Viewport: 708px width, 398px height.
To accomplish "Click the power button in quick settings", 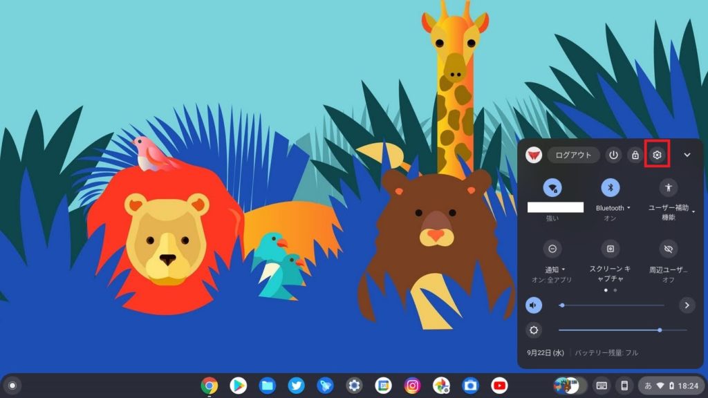I will tap(613, 155).
